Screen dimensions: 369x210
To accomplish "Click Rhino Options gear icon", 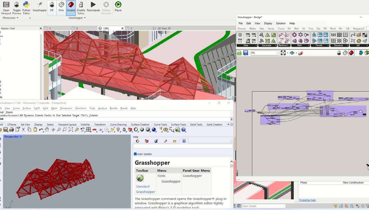I will 166,130.
